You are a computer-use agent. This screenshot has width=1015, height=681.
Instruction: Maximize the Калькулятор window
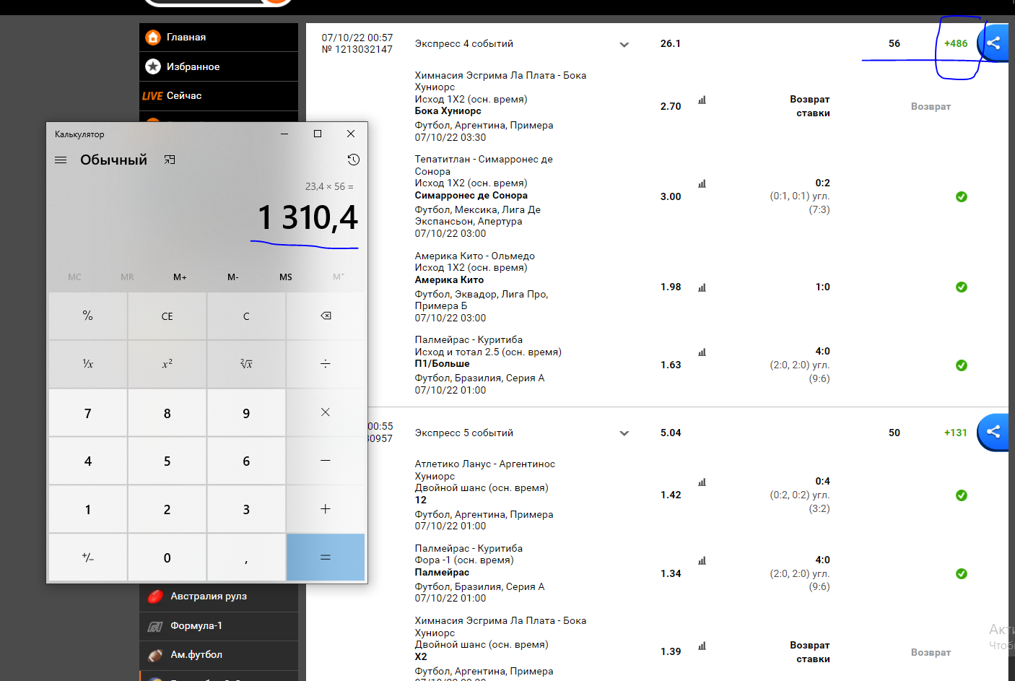[318, 134]
